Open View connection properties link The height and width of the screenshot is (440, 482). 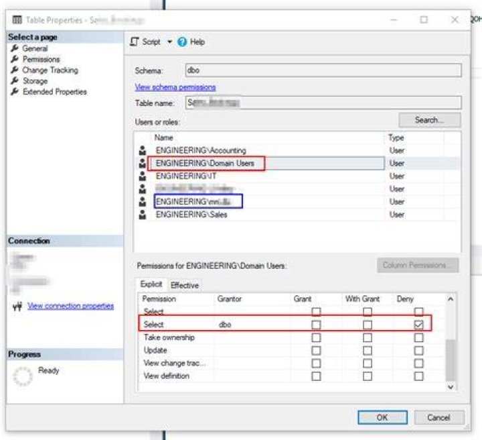(x=71, y=306)
